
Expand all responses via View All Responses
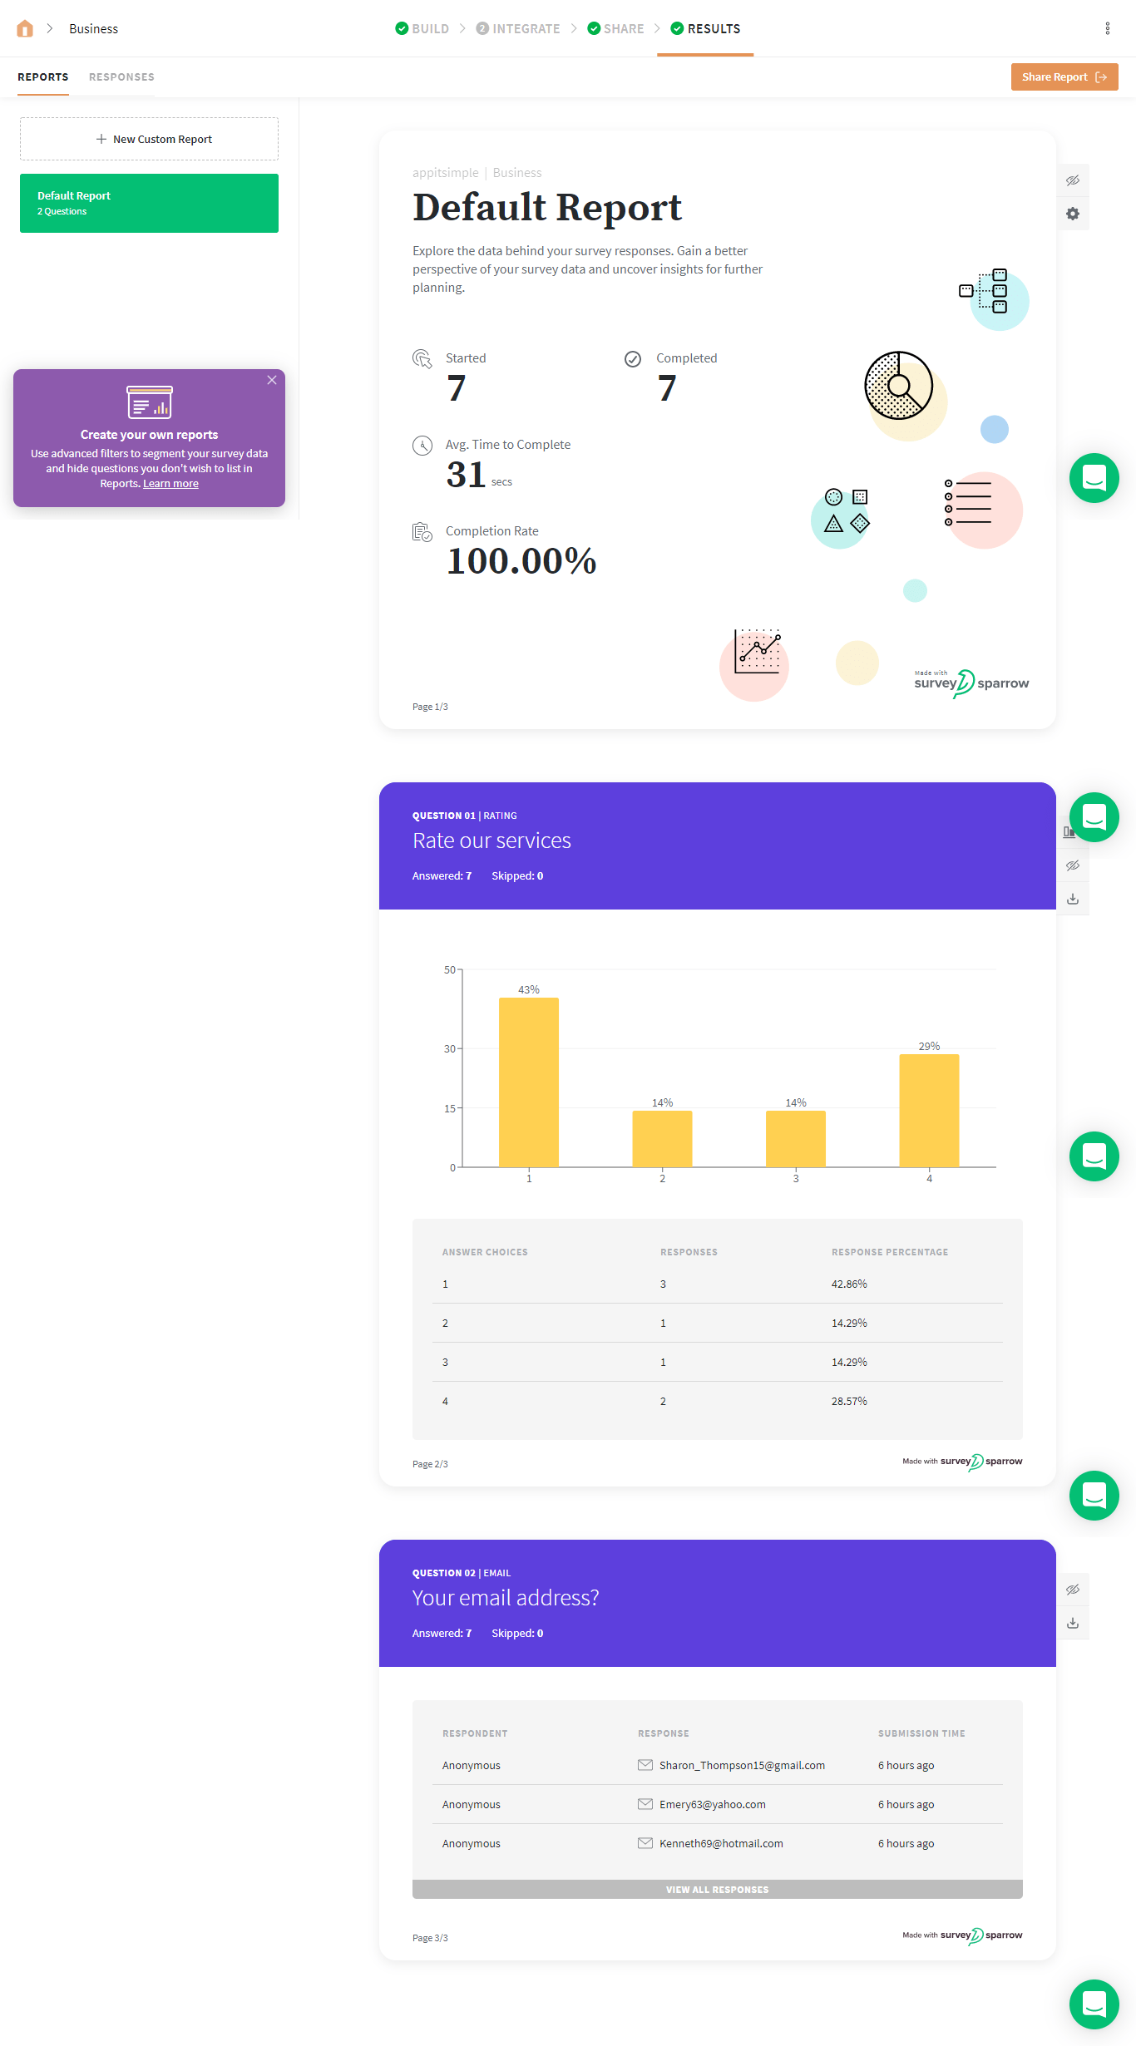[717, 1890]
